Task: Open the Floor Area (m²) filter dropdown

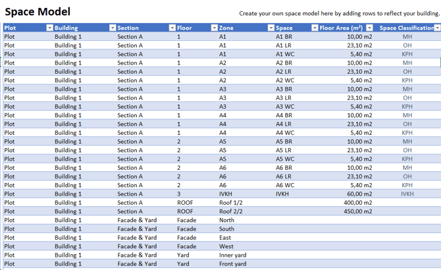Action: [369, 28]
